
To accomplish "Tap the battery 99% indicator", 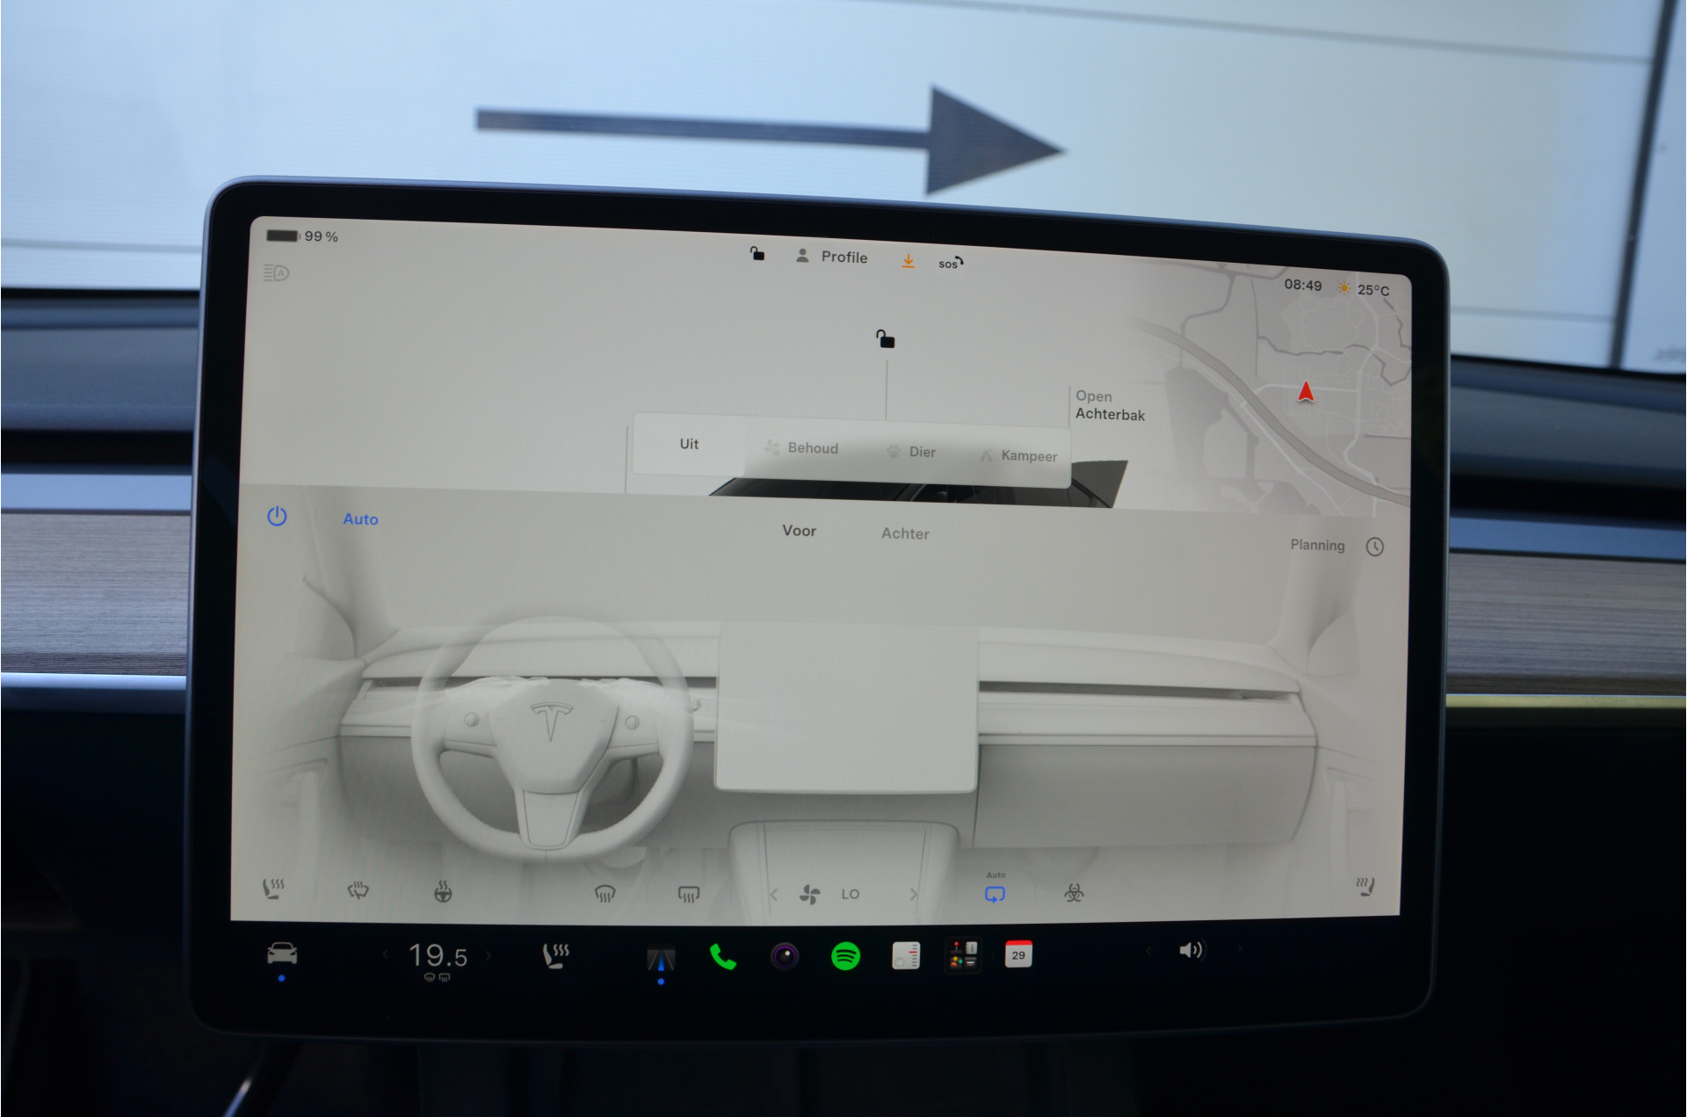I will pos(302,236).
